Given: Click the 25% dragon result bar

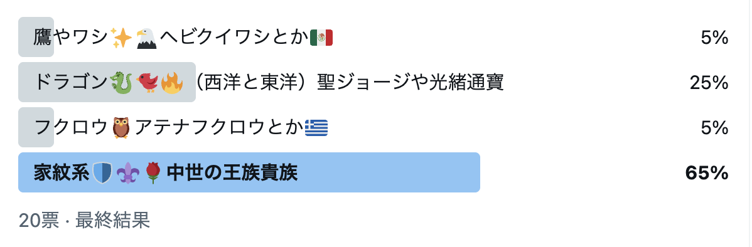Looking at the screenshot, I should pos(107,82).
